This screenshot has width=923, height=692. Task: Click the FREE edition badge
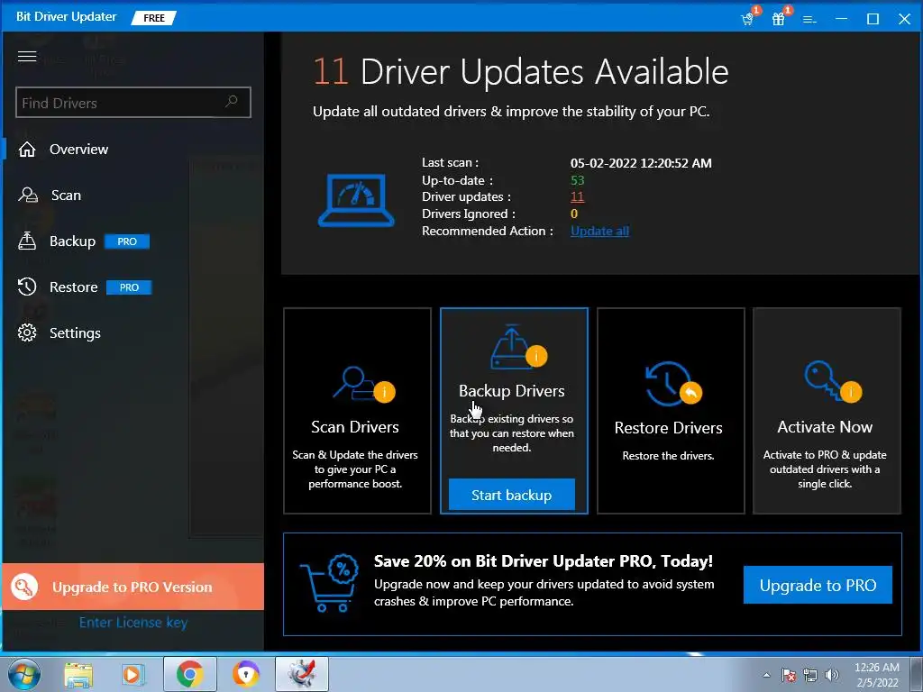(x=153, y=18)
